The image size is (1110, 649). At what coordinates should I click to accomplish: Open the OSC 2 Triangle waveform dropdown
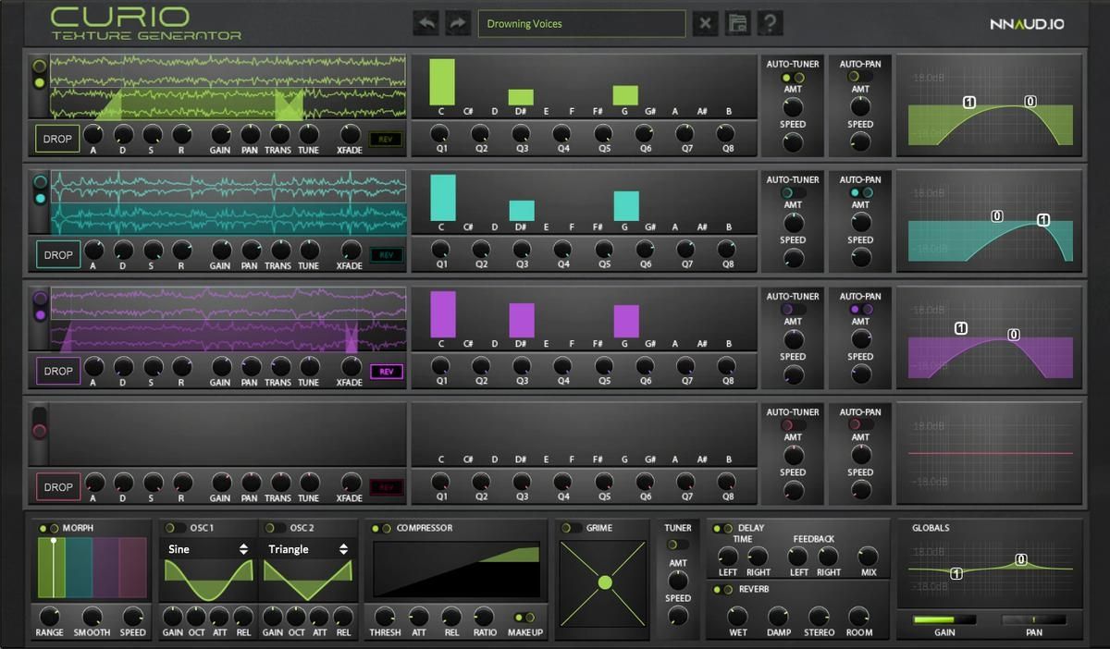point(308,549)
